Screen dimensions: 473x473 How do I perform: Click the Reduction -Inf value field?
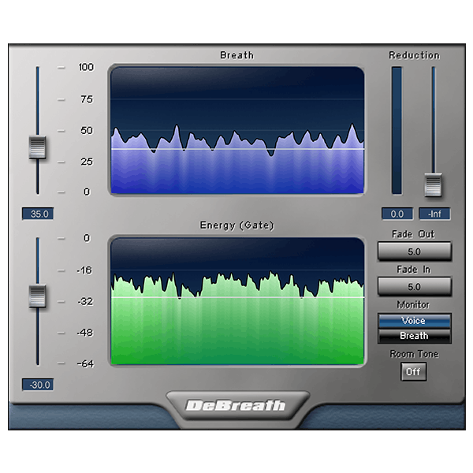click(434, 214)
